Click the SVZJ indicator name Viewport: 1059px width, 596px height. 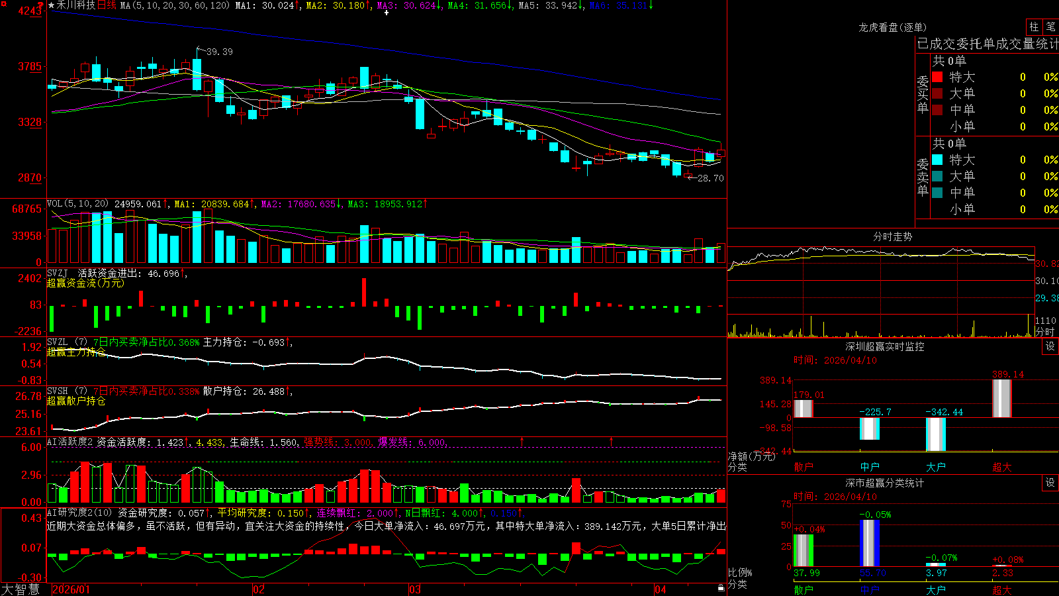[58, 273]
